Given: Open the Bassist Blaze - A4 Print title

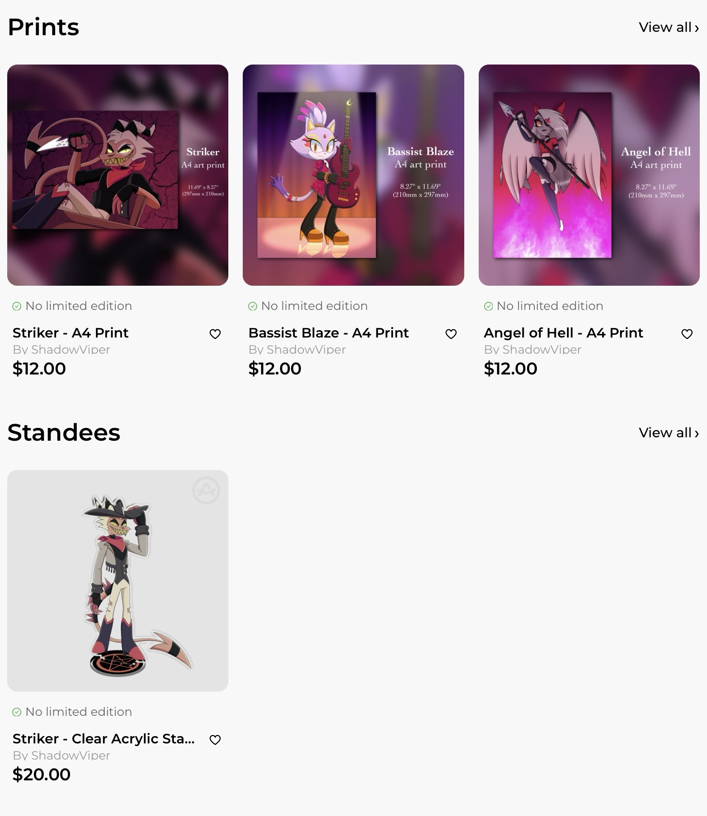Looking at the screenshot, I should click(x=328, y=333).
